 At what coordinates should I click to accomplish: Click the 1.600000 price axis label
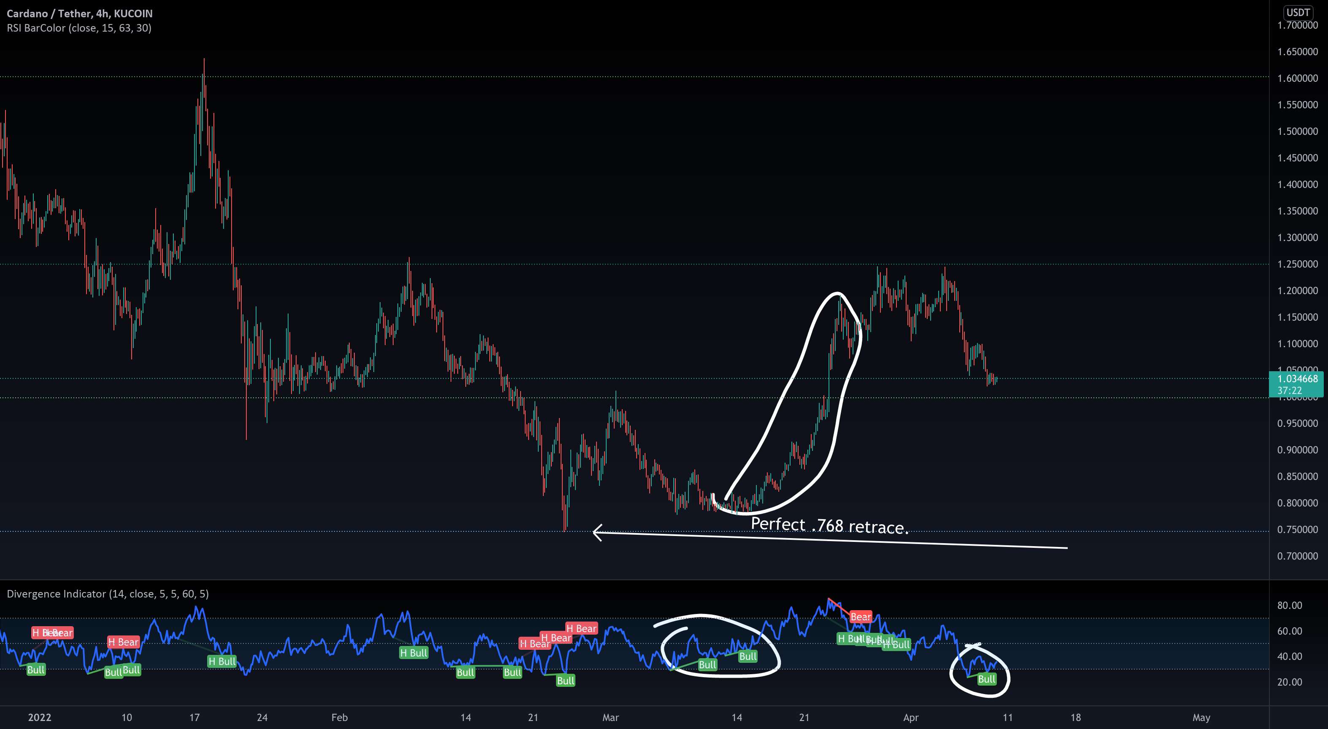click(x=1298, y=78)
